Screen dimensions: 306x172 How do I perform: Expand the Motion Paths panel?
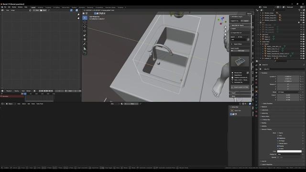[265, 117]
